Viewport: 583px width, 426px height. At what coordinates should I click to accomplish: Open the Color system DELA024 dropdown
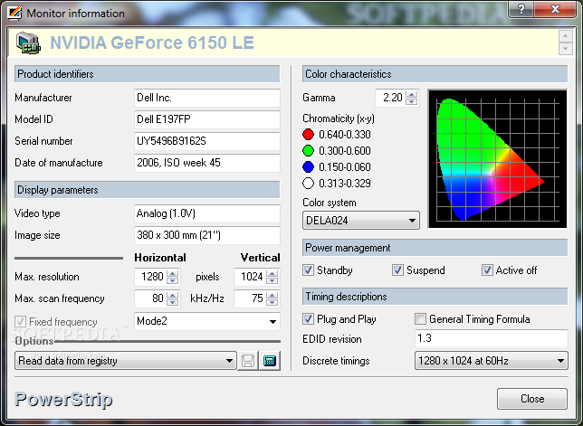point(360,221)
